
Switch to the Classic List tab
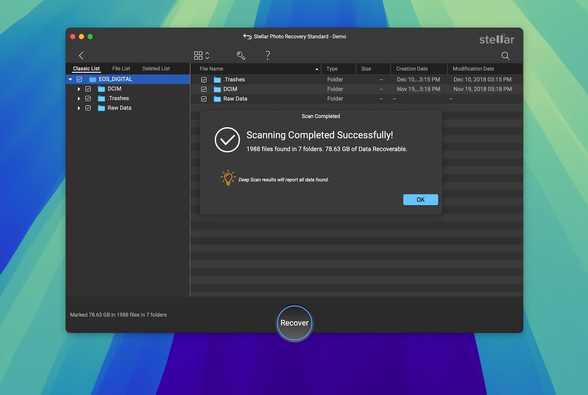[x=86, y=69]
